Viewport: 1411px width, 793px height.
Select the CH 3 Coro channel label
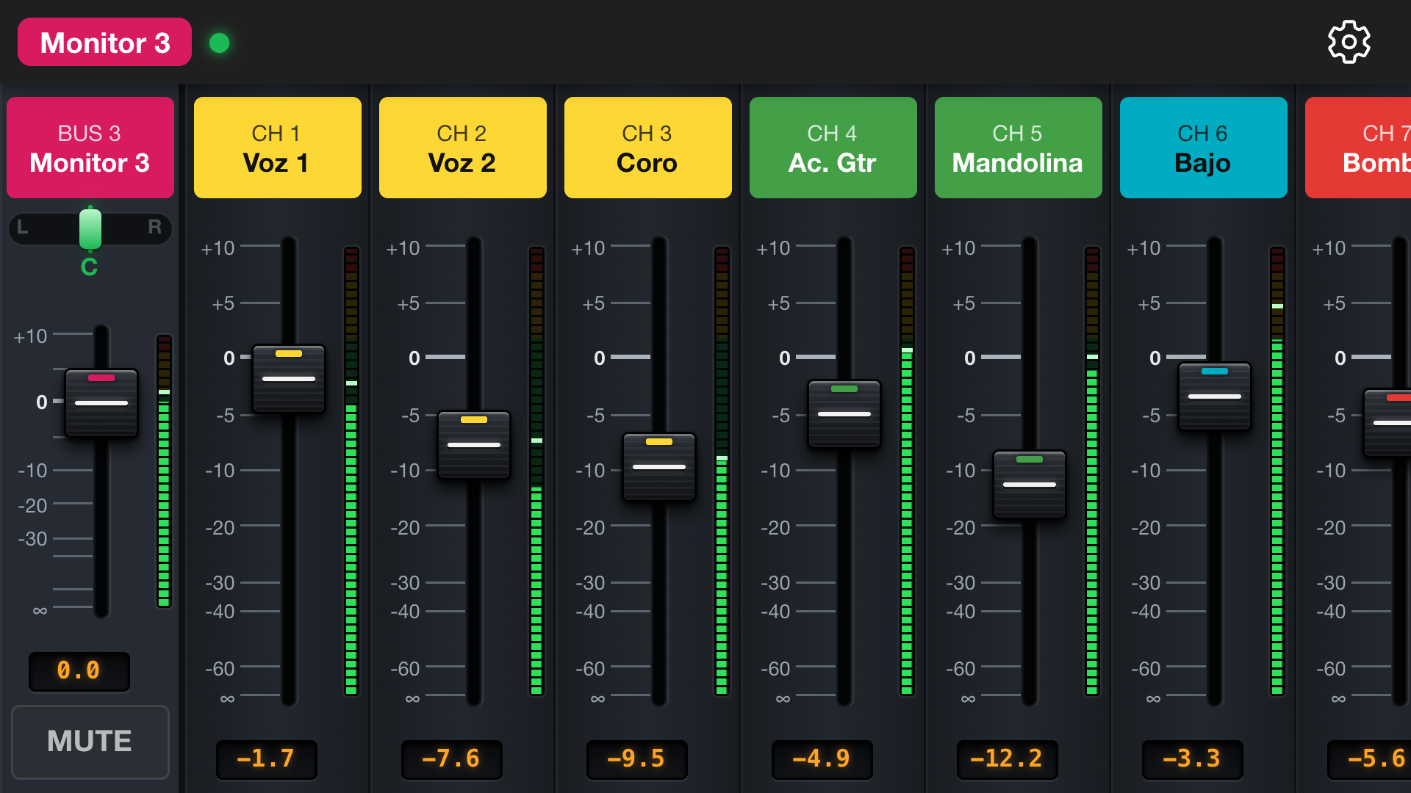(648, 148)
